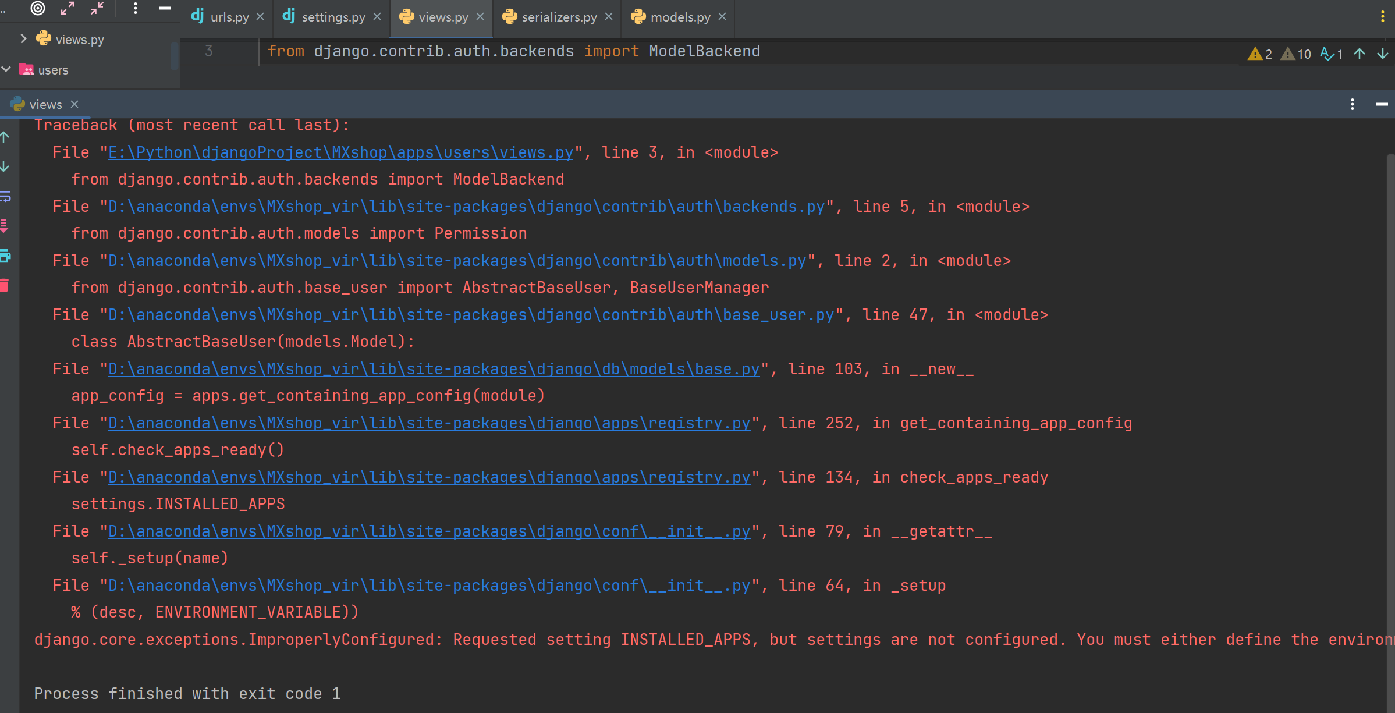1395x713 pixels.
Task: Navigate down the stack trace
Action: click(x=6, y=167)
